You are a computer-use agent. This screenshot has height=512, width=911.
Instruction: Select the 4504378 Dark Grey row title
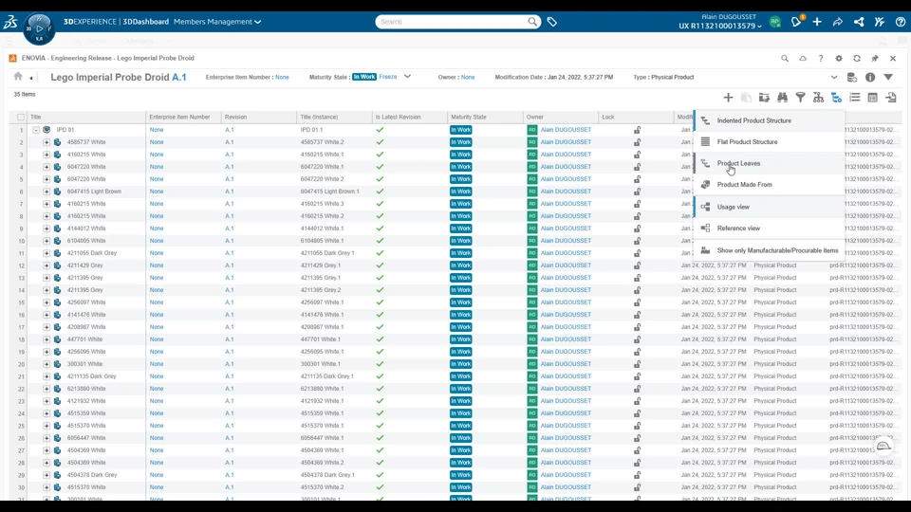(92, 475)
